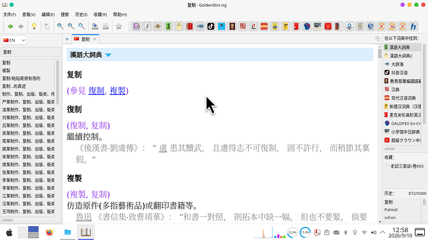Open Firefox from the taskbar
The width and height of the screenshot is (428, 240).
(50, 233)
